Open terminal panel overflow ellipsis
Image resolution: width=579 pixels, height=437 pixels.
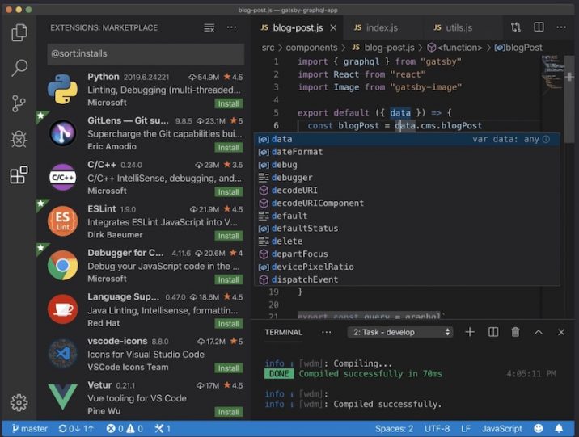[327, 332]
